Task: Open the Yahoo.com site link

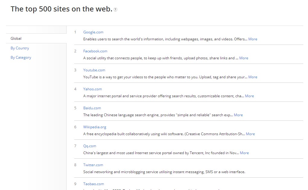Action: pos(93,89)
